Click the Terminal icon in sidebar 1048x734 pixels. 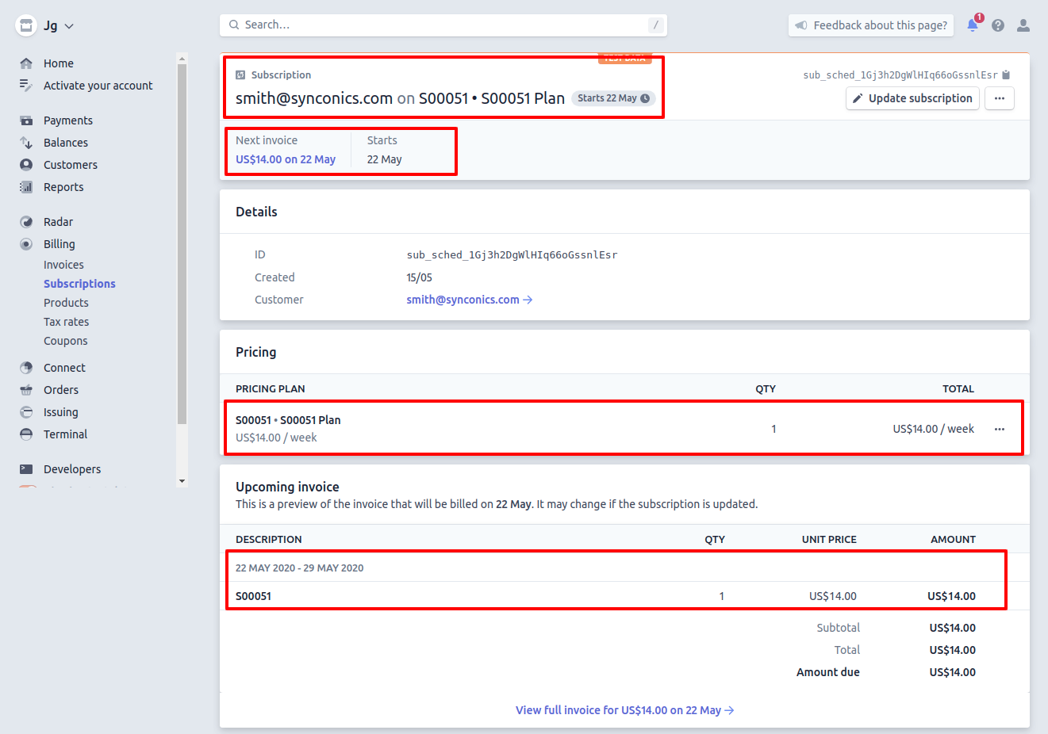26,434
